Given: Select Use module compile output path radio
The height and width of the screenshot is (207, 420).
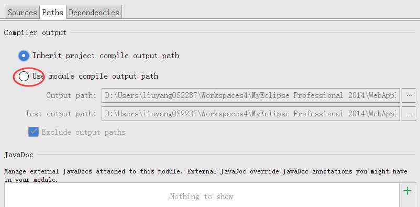Looking at the screenshot, I should [24, 77].
